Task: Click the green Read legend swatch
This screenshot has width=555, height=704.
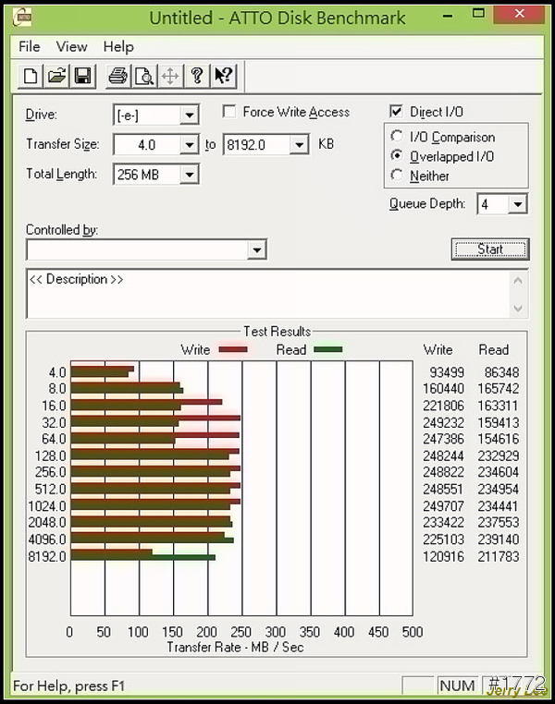Action: tap(328, 349)
